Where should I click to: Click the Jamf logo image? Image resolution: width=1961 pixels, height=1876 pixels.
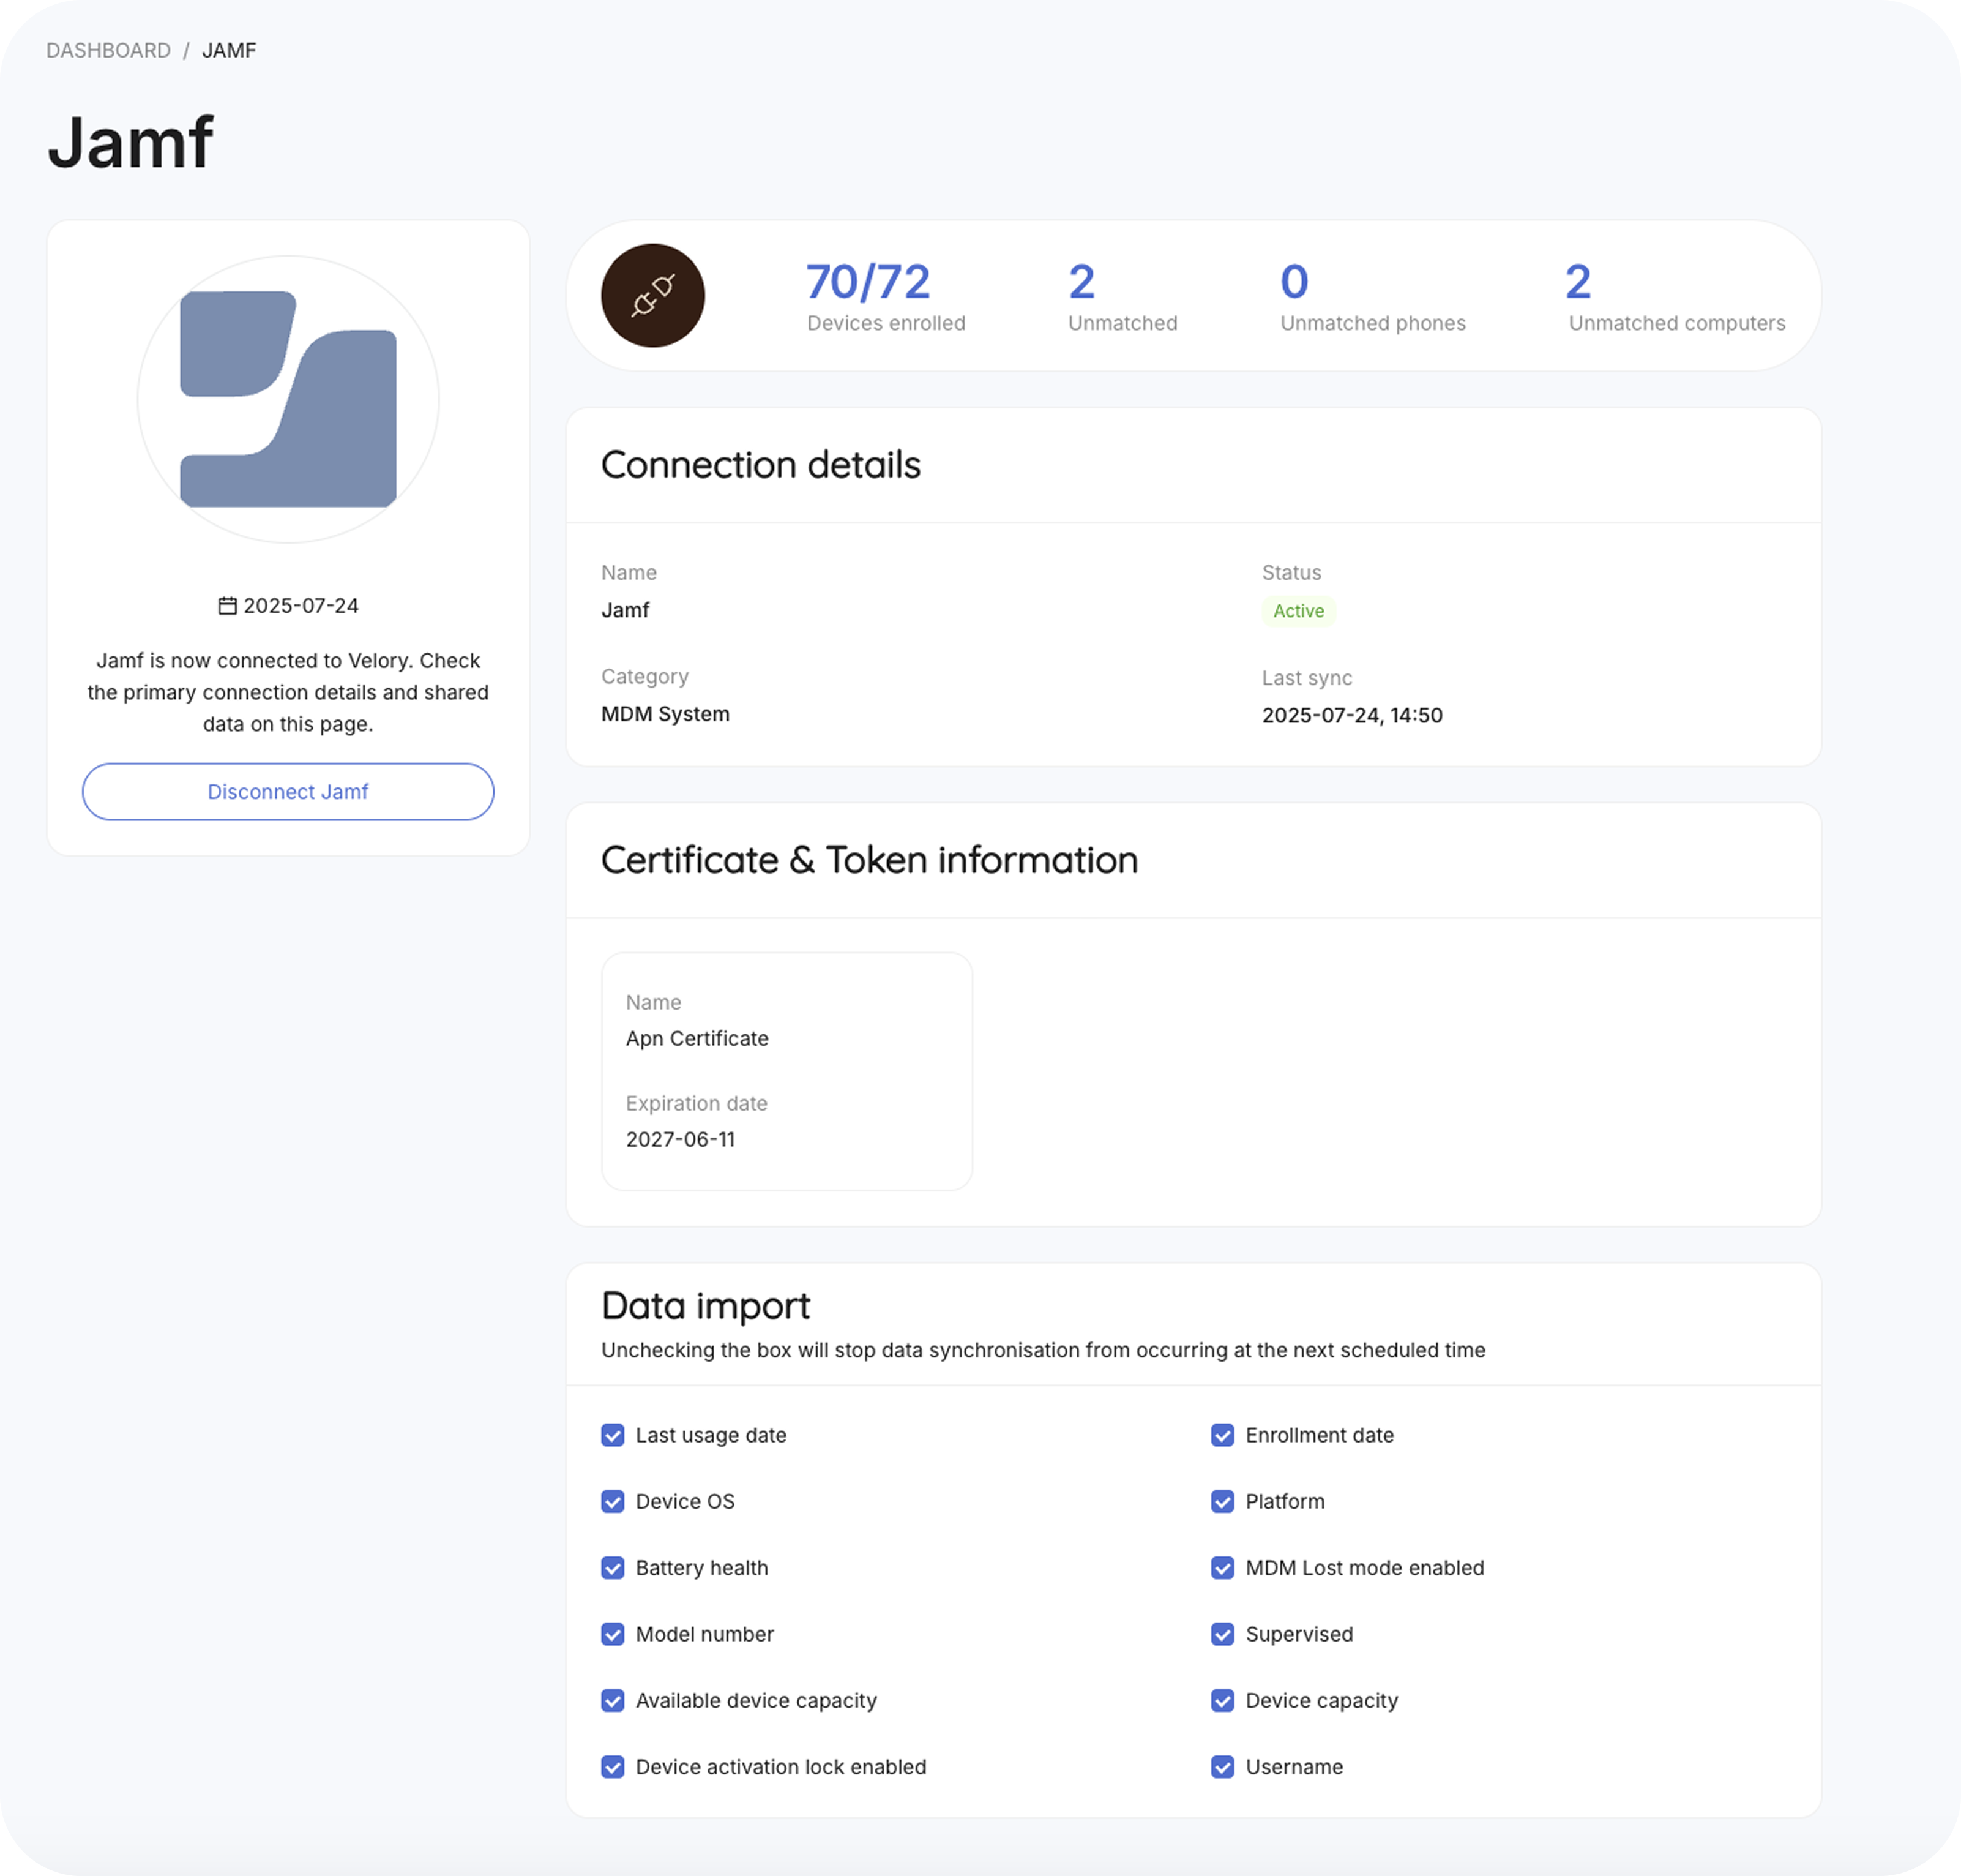[x=288, y=399]
